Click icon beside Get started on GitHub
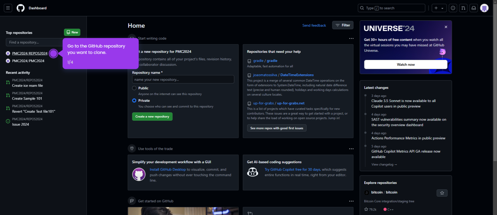Viewport: 497px width, 215px height. (x=132, y=201)
